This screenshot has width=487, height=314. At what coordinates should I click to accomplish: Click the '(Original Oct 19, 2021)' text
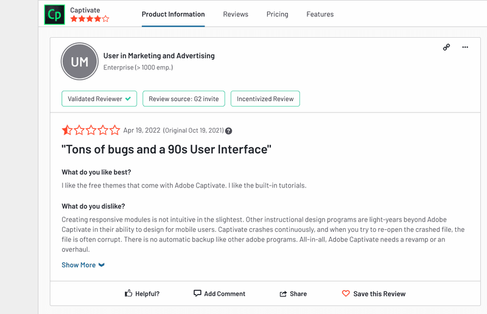(193, 130)
